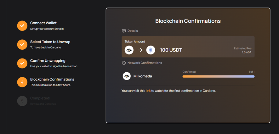The width and height of the screenshot is (279, 134).
Task: Click the Milkomeda network logo
Action: tap(127, 76)
